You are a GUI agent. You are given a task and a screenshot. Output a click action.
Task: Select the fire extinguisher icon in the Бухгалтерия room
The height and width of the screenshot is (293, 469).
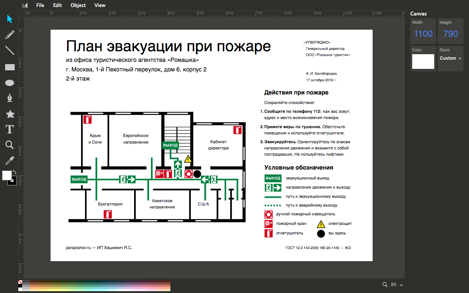[108, 214]
